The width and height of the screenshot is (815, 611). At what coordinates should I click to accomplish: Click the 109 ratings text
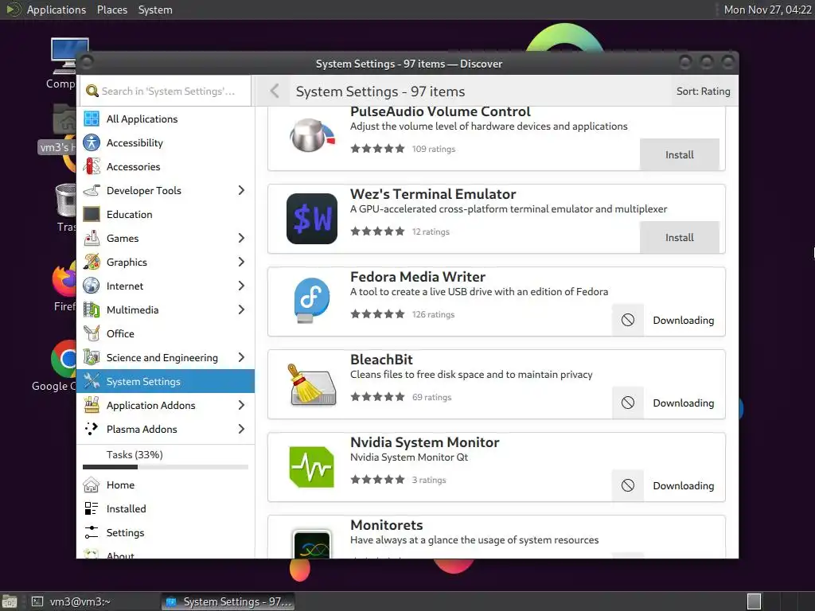(434, 149)
